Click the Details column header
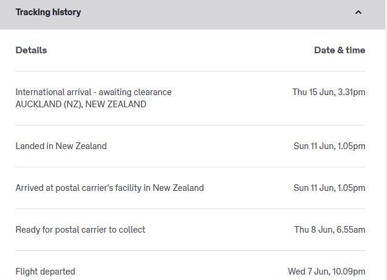Image resolution: width=387 pixels, height=280 pixels. (x=31, y=50)
